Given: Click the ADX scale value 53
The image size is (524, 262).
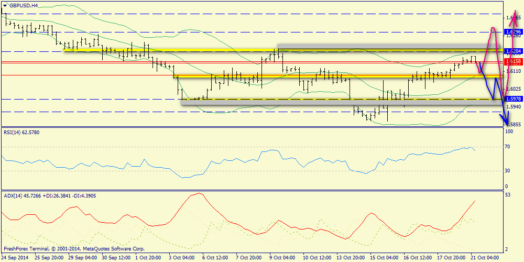Looking at the screenshot, I should 507,195.
